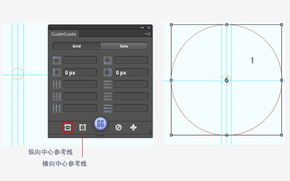
Task: Click the row height icon
Action: tap(107, 97)
